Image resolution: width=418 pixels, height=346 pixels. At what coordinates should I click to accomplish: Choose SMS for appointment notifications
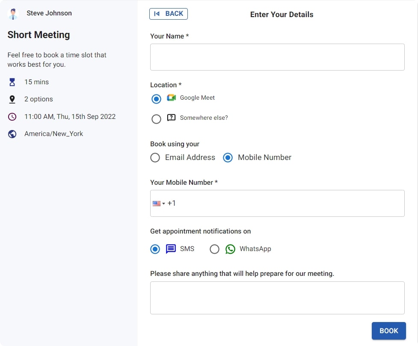pyautogui.click(x=155, y=249)
